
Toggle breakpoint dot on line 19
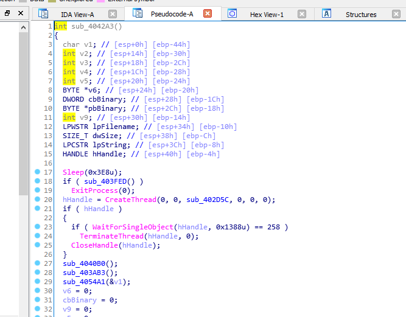coord(37,190)
